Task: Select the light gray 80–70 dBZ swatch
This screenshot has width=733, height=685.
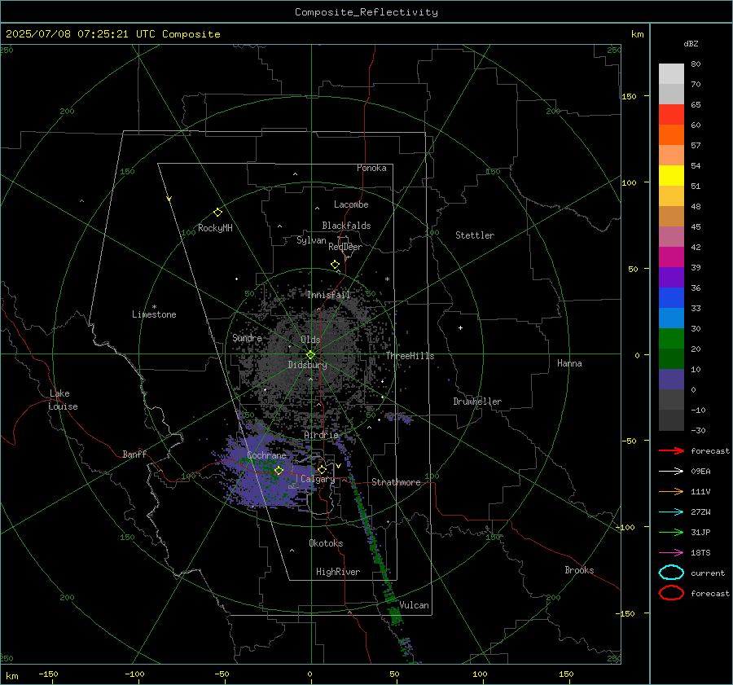Action: point(671,74)
